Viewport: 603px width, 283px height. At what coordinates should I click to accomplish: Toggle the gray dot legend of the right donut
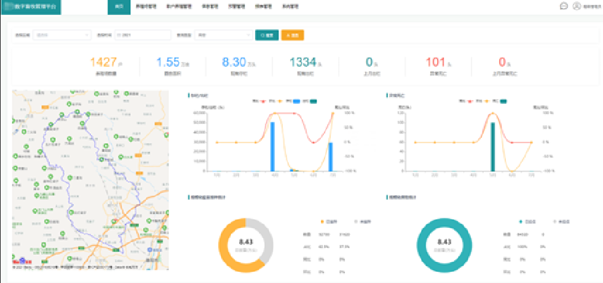pos(561,222)
